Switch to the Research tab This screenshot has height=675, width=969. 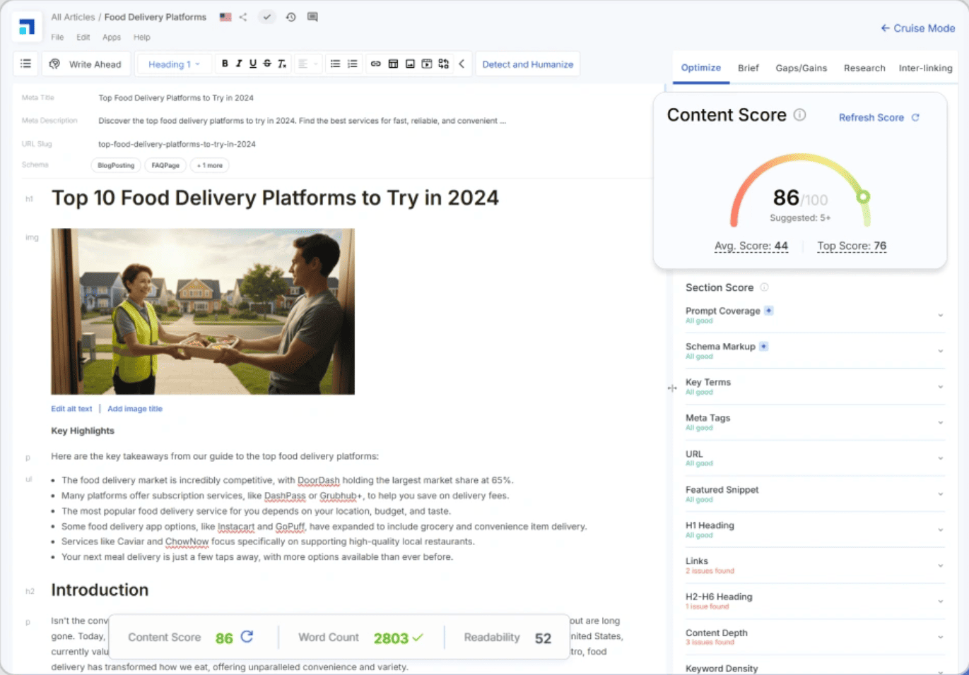tap(864, 68)
